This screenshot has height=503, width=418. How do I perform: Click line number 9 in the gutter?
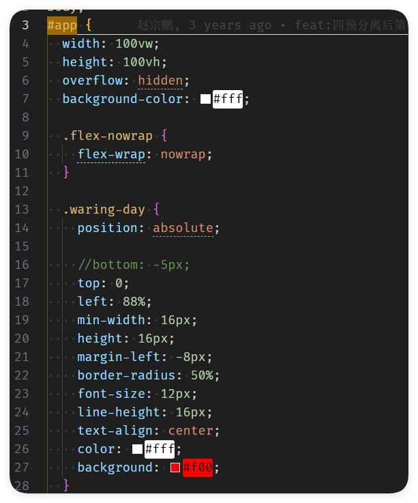tap(25, 136)
